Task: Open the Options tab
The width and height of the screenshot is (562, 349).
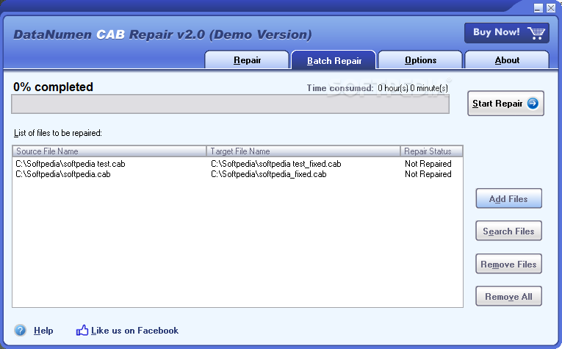Action: 420,60
